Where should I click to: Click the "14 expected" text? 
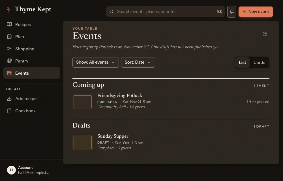(x=258, y=102)
